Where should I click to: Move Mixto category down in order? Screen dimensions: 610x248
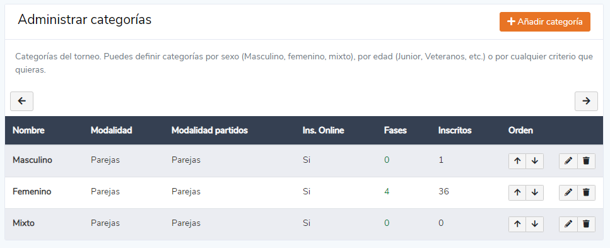[x=534, y=224]
